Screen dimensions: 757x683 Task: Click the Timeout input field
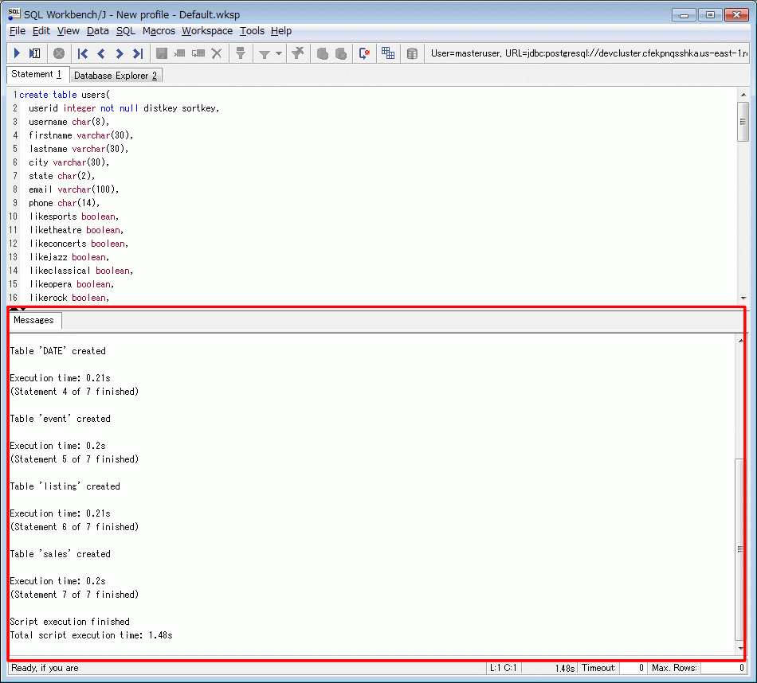click(x=633, y=668)
